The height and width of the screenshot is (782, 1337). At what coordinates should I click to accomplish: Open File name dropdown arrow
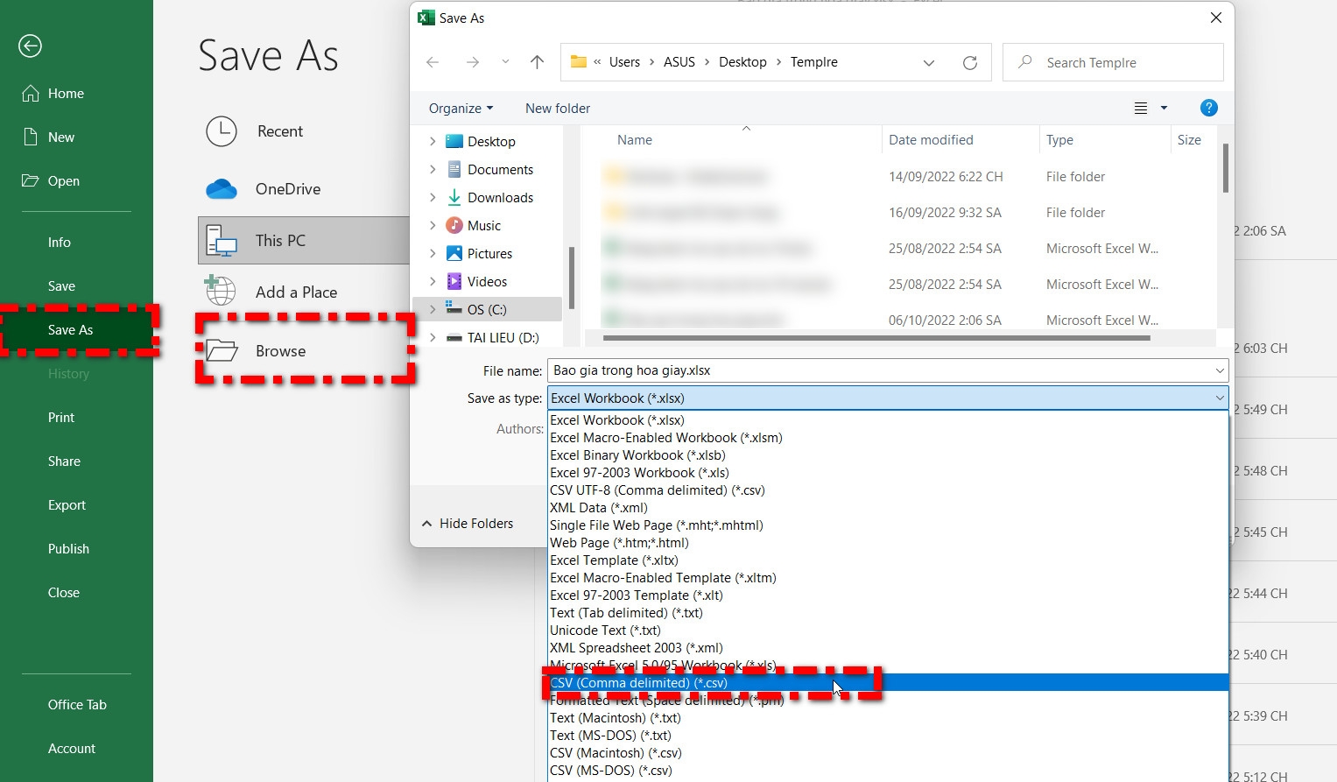click(1219, 370)
